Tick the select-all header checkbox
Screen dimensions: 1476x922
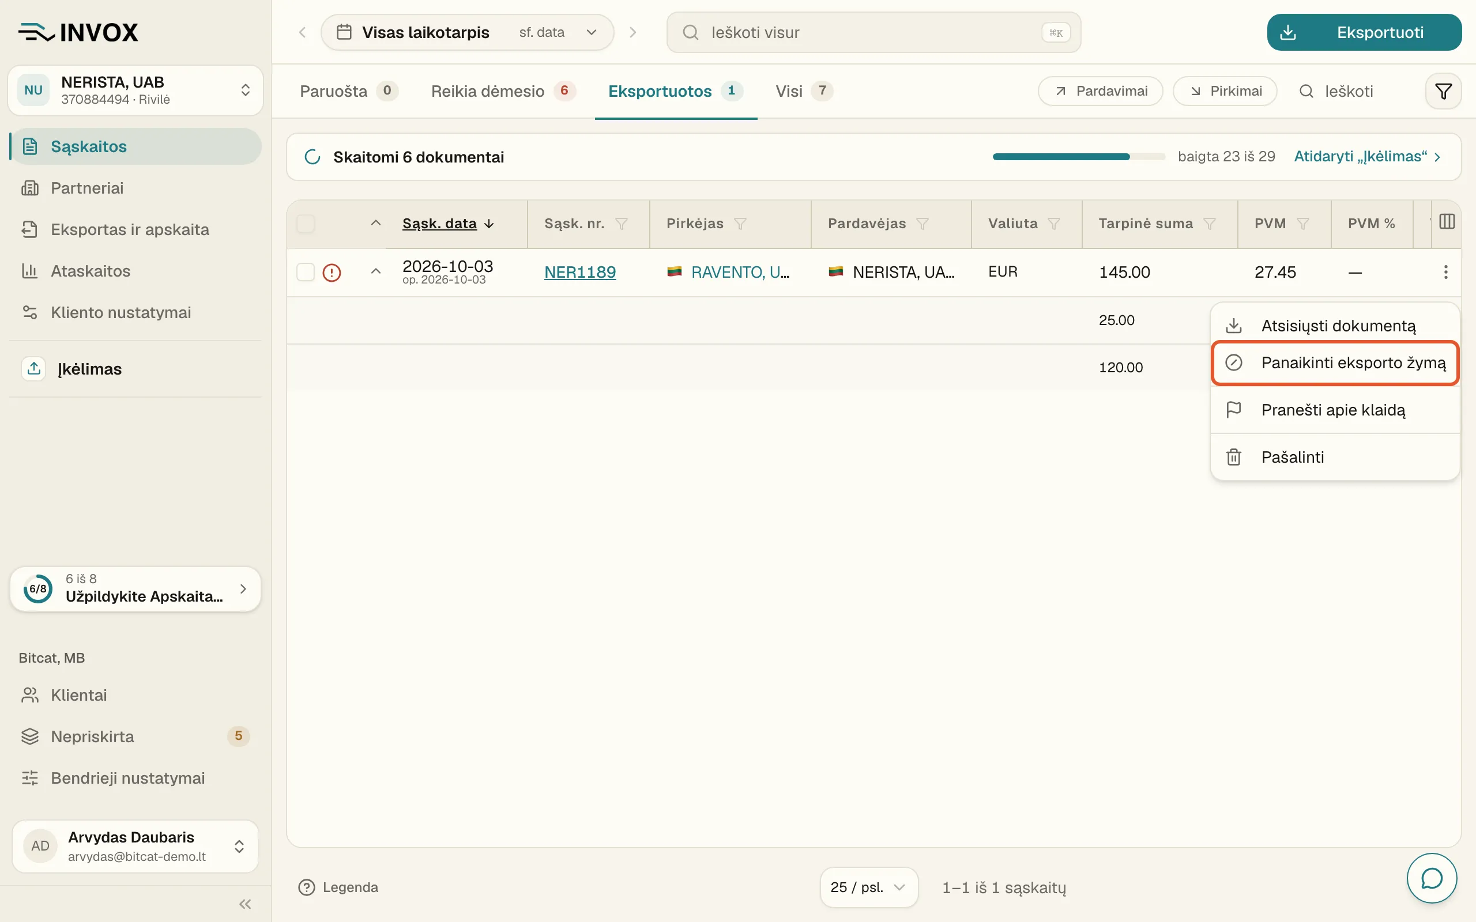click(x=306, y=224)
